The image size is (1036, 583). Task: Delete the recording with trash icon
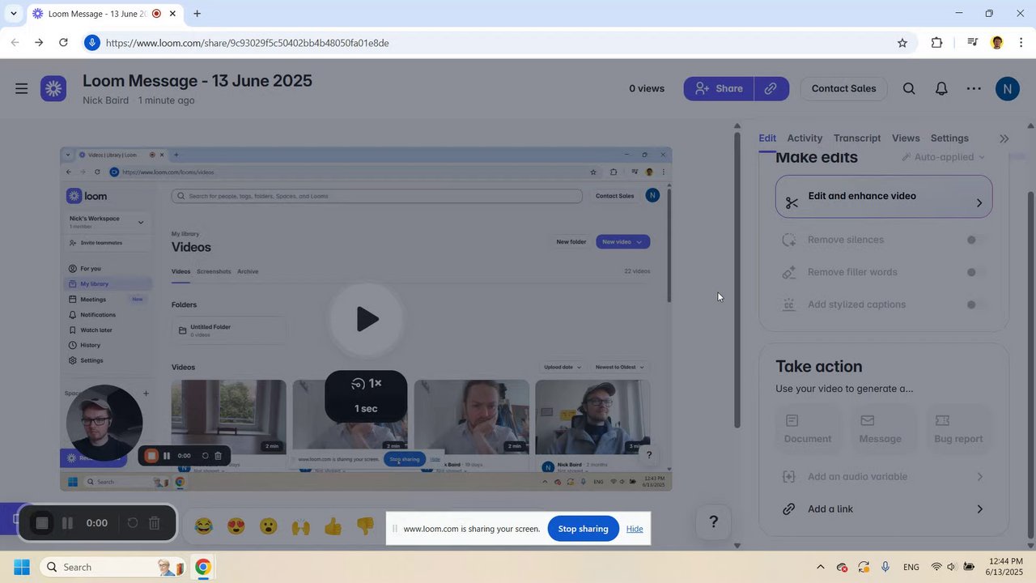point(155,523)
